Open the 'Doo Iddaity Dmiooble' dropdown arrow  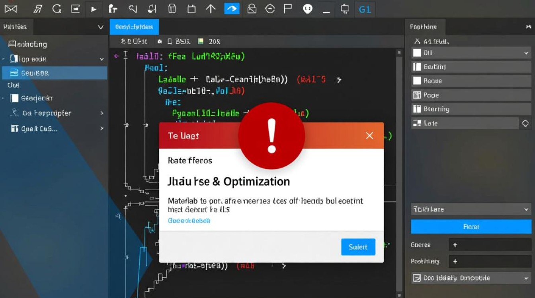pos(526,278)
